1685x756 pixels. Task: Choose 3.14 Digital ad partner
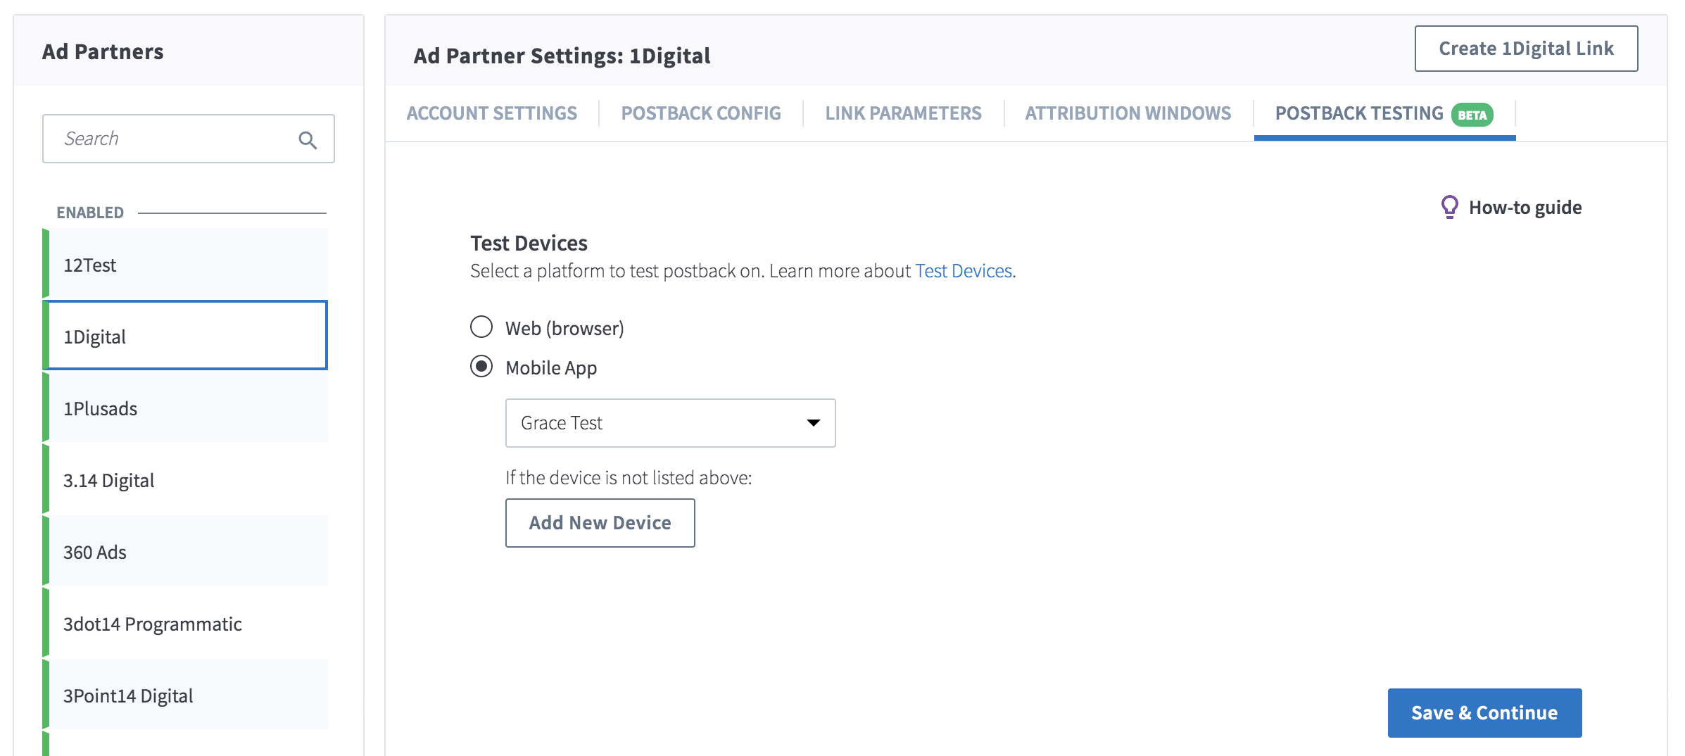pyautogui.click(x=185, y=480)
